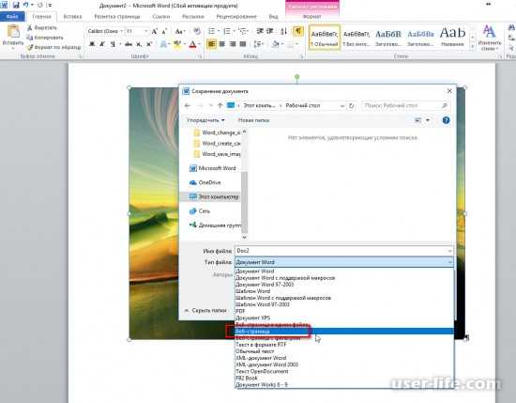Click the center alignment icon
The width and height of the screenshot is (516, 403).
coord(222,44)
